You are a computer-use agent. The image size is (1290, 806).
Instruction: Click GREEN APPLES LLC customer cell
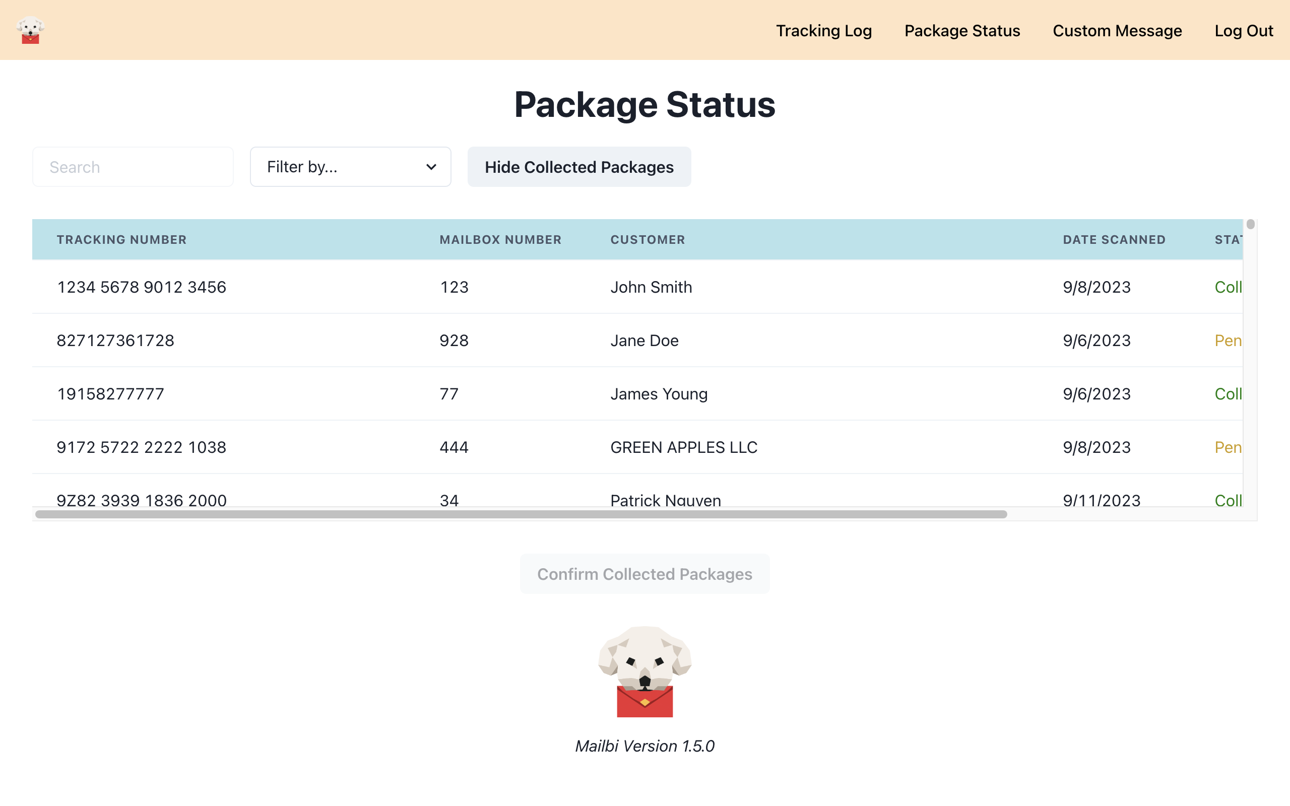point(684,447)
